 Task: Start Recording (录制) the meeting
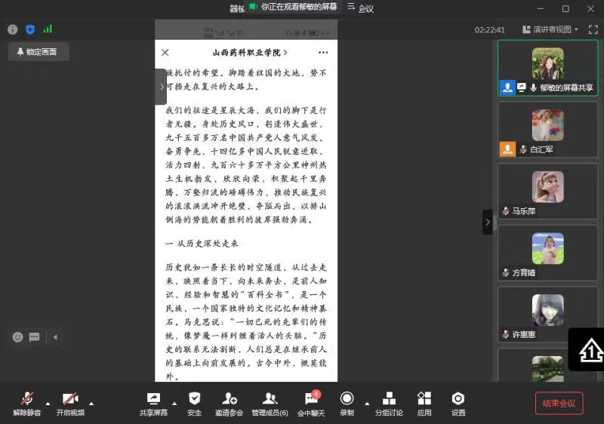[347, 404]
